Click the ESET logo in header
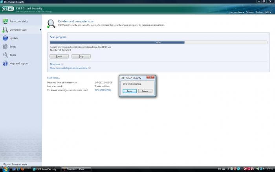Image resolution: width=275 pixels, height=172 pixels. click(8, 9)
